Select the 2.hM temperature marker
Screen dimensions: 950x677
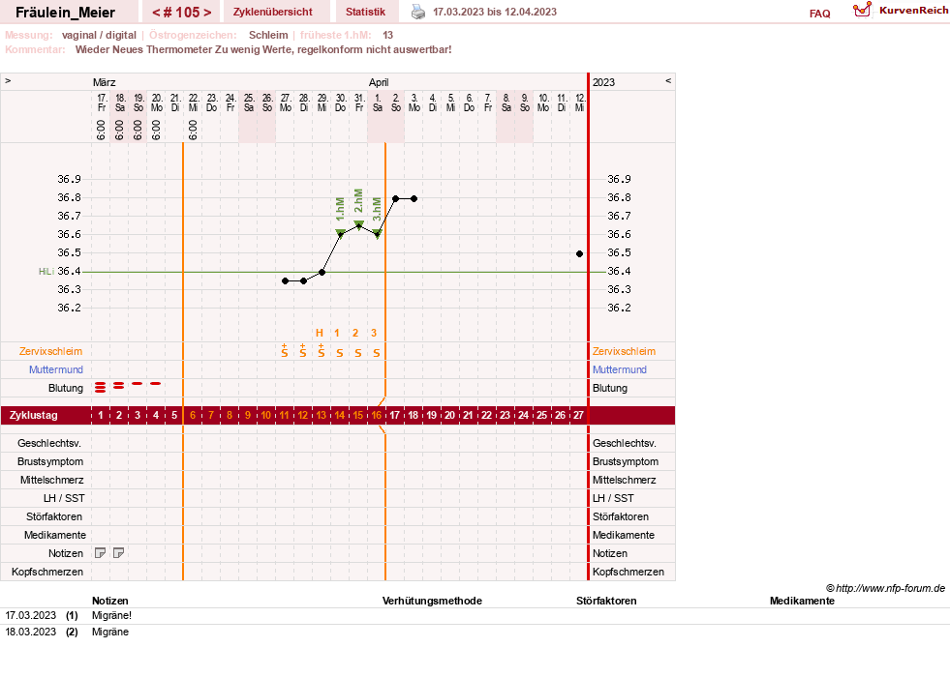(x=358, y=225)
